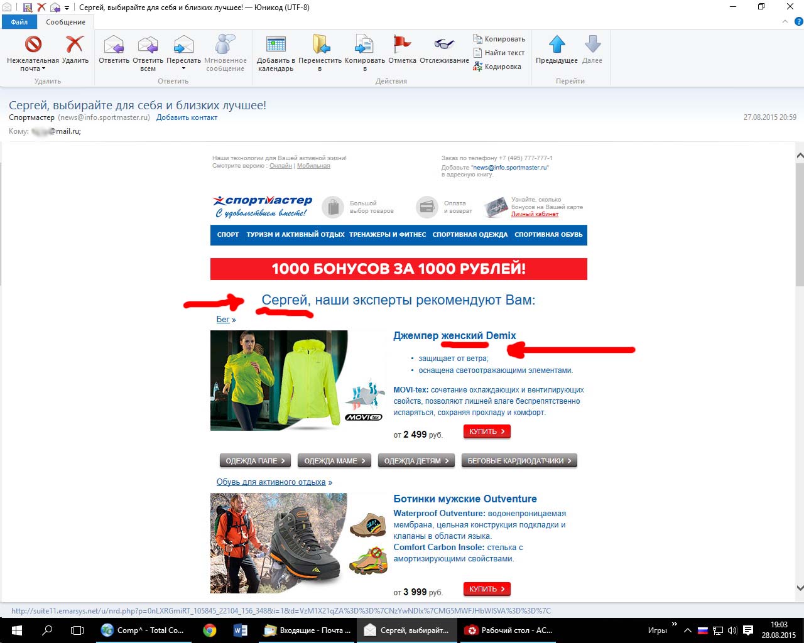Viewport: 804px width, 643px height.
Task: Open the Файл tab
Action: click(x=19, y=22)
